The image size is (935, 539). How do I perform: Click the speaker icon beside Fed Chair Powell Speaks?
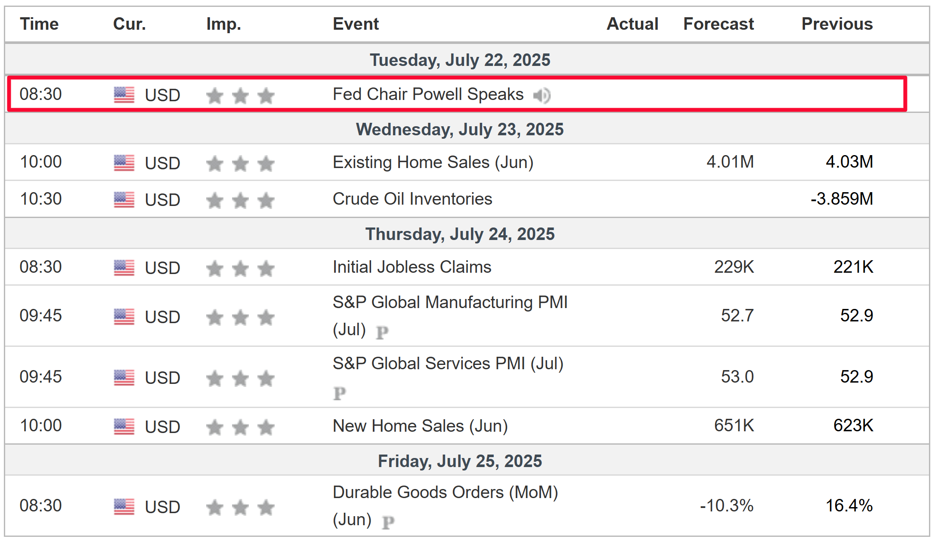click(x=542, y=95)
